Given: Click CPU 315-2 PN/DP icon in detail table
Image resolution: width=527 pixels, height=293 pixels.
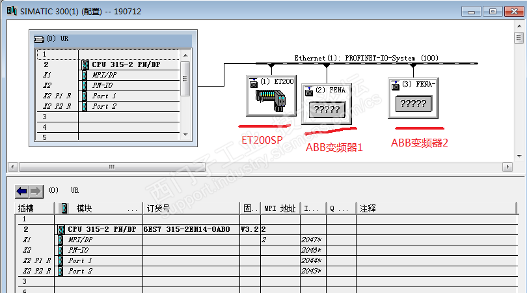Looking at the screenshot, I should pos(61,229).
